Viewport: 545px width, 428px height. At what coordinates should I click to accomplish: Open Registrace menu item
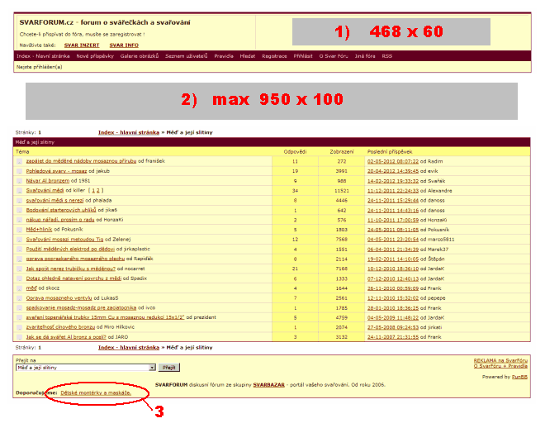[274, 56]
